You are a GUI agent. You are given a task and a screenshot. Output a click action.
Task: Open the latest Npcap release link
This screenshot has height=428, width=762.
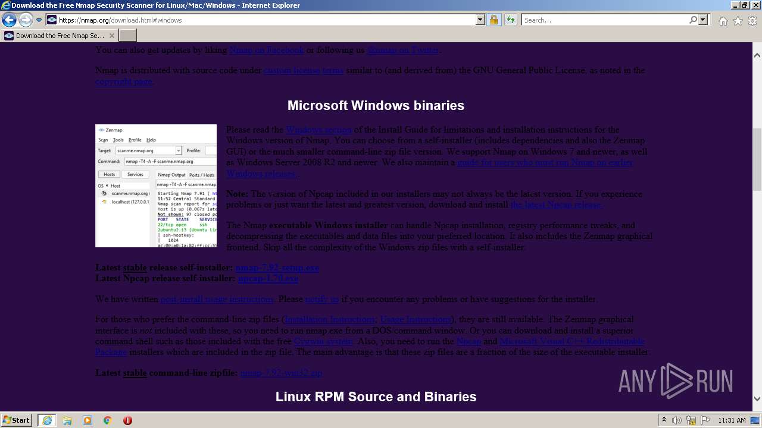pos(556,204)
